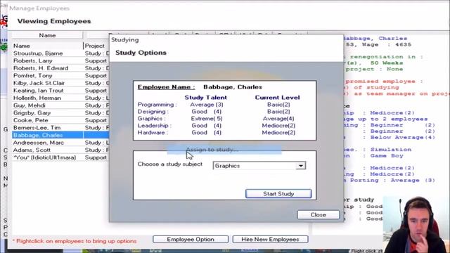Click the Extreme( 5) graphics talent value
The height and width of the screenshot is (253, 450).
click(207, 119)
